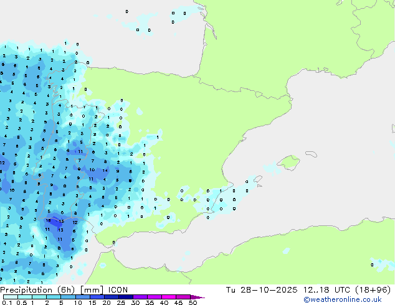This screenshot has width=395, height=305.
Task: Click the 0.1–0.5 mm lightest cyan legend swatch
Action: click(11, 297)
